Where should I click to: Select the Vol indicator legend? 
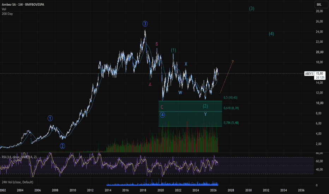coord(4,9)
